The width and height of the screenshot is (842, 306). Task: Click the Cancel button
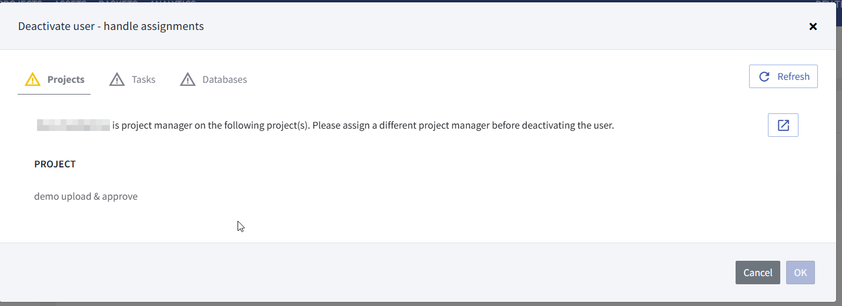[x=757, y=273]
